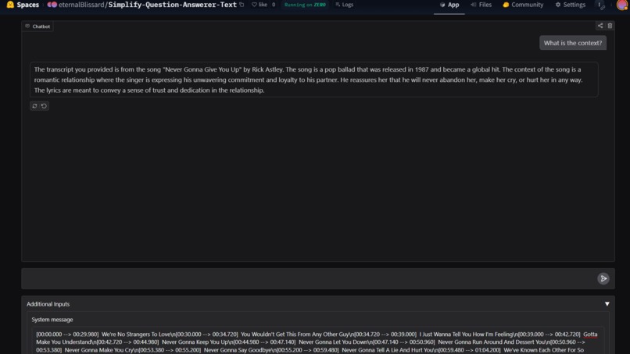This screenshot has width=630, height=354.
Task: Open the three-dot more options menu
Action: click(x=599, y=5)
